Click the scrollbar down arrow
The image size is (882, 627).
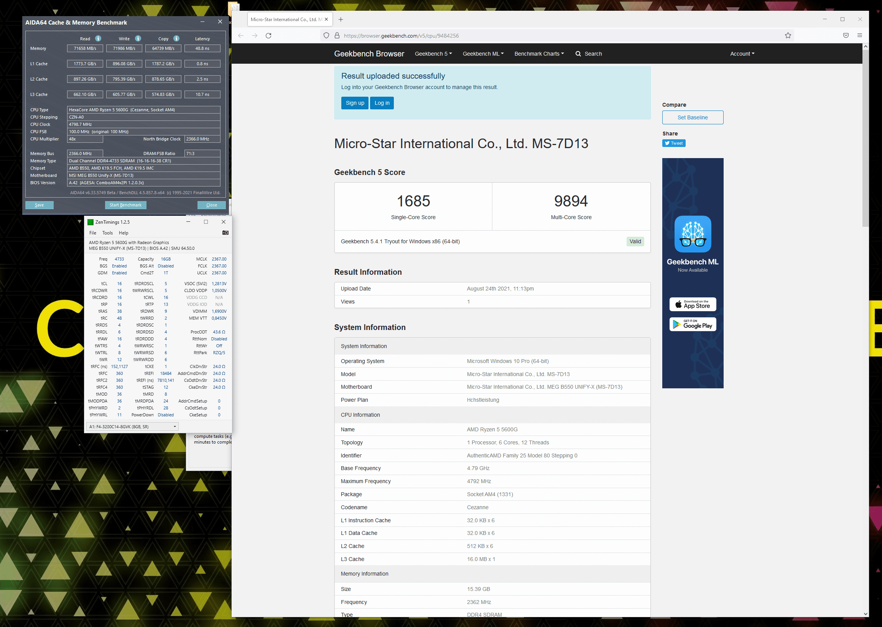(866, 614)
